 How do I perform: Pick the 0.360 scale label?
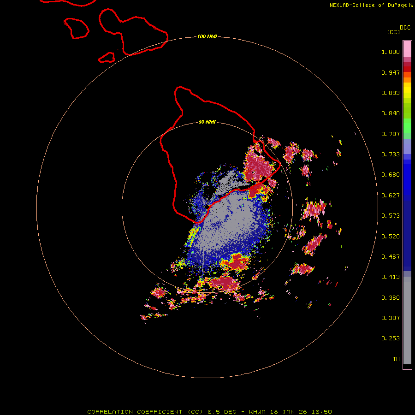point(391,298)
